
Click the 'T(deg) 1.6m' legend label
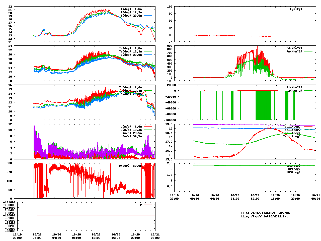131,9
